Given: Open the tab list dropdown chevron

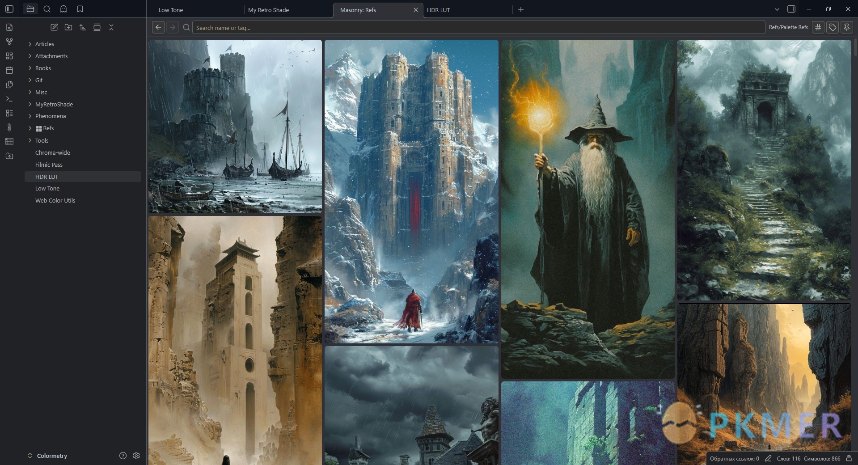Looking at the screenshot, I should 777,9.
